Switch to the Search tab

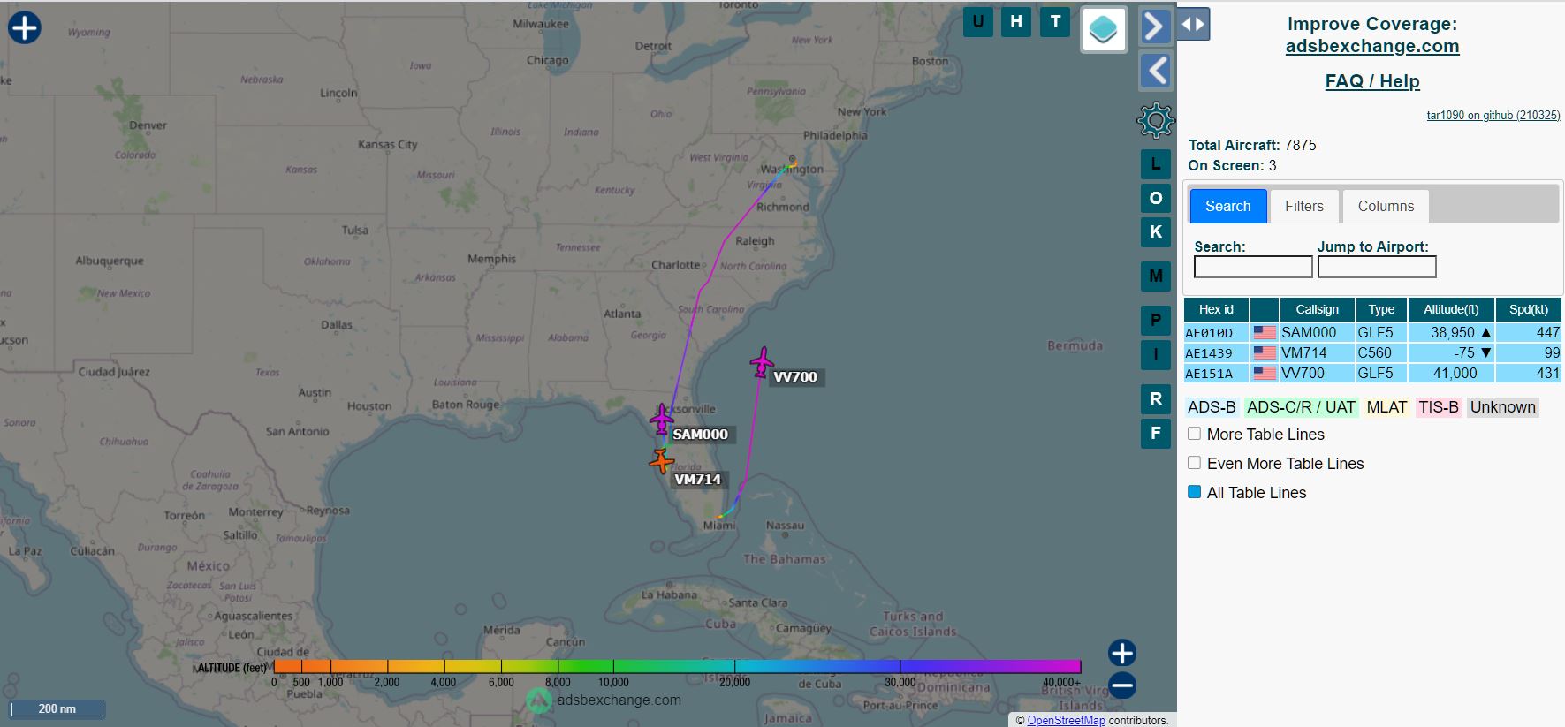[x=1228, y=206]
